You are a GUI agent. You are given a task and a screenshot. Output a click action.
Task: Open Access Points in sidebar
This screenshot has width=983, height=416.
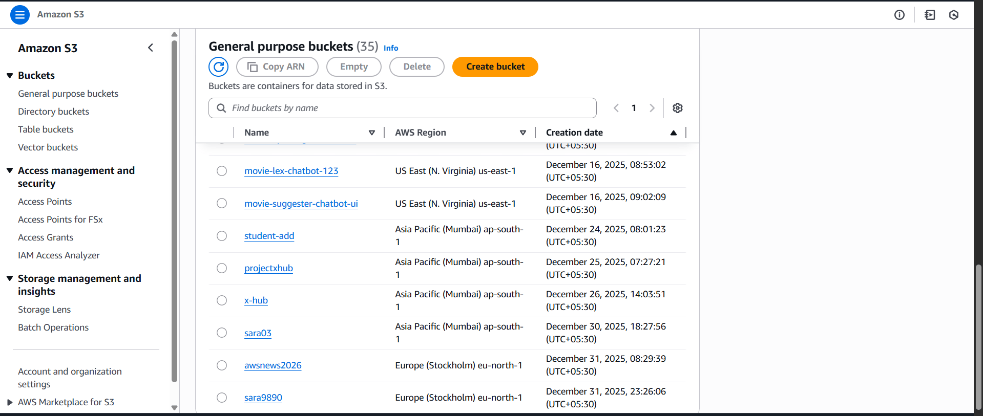pos(45,202)
